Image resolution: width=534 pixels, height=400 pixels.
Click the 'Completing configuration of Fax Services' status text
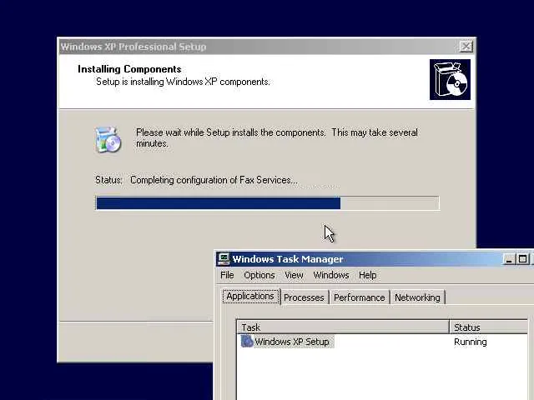click(x=214, y=180)
